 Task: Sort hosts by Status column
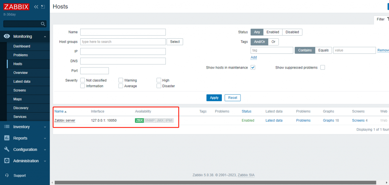coord(247,111)
